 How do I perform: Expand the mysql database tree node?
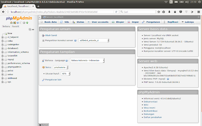(x=3, y=60)
